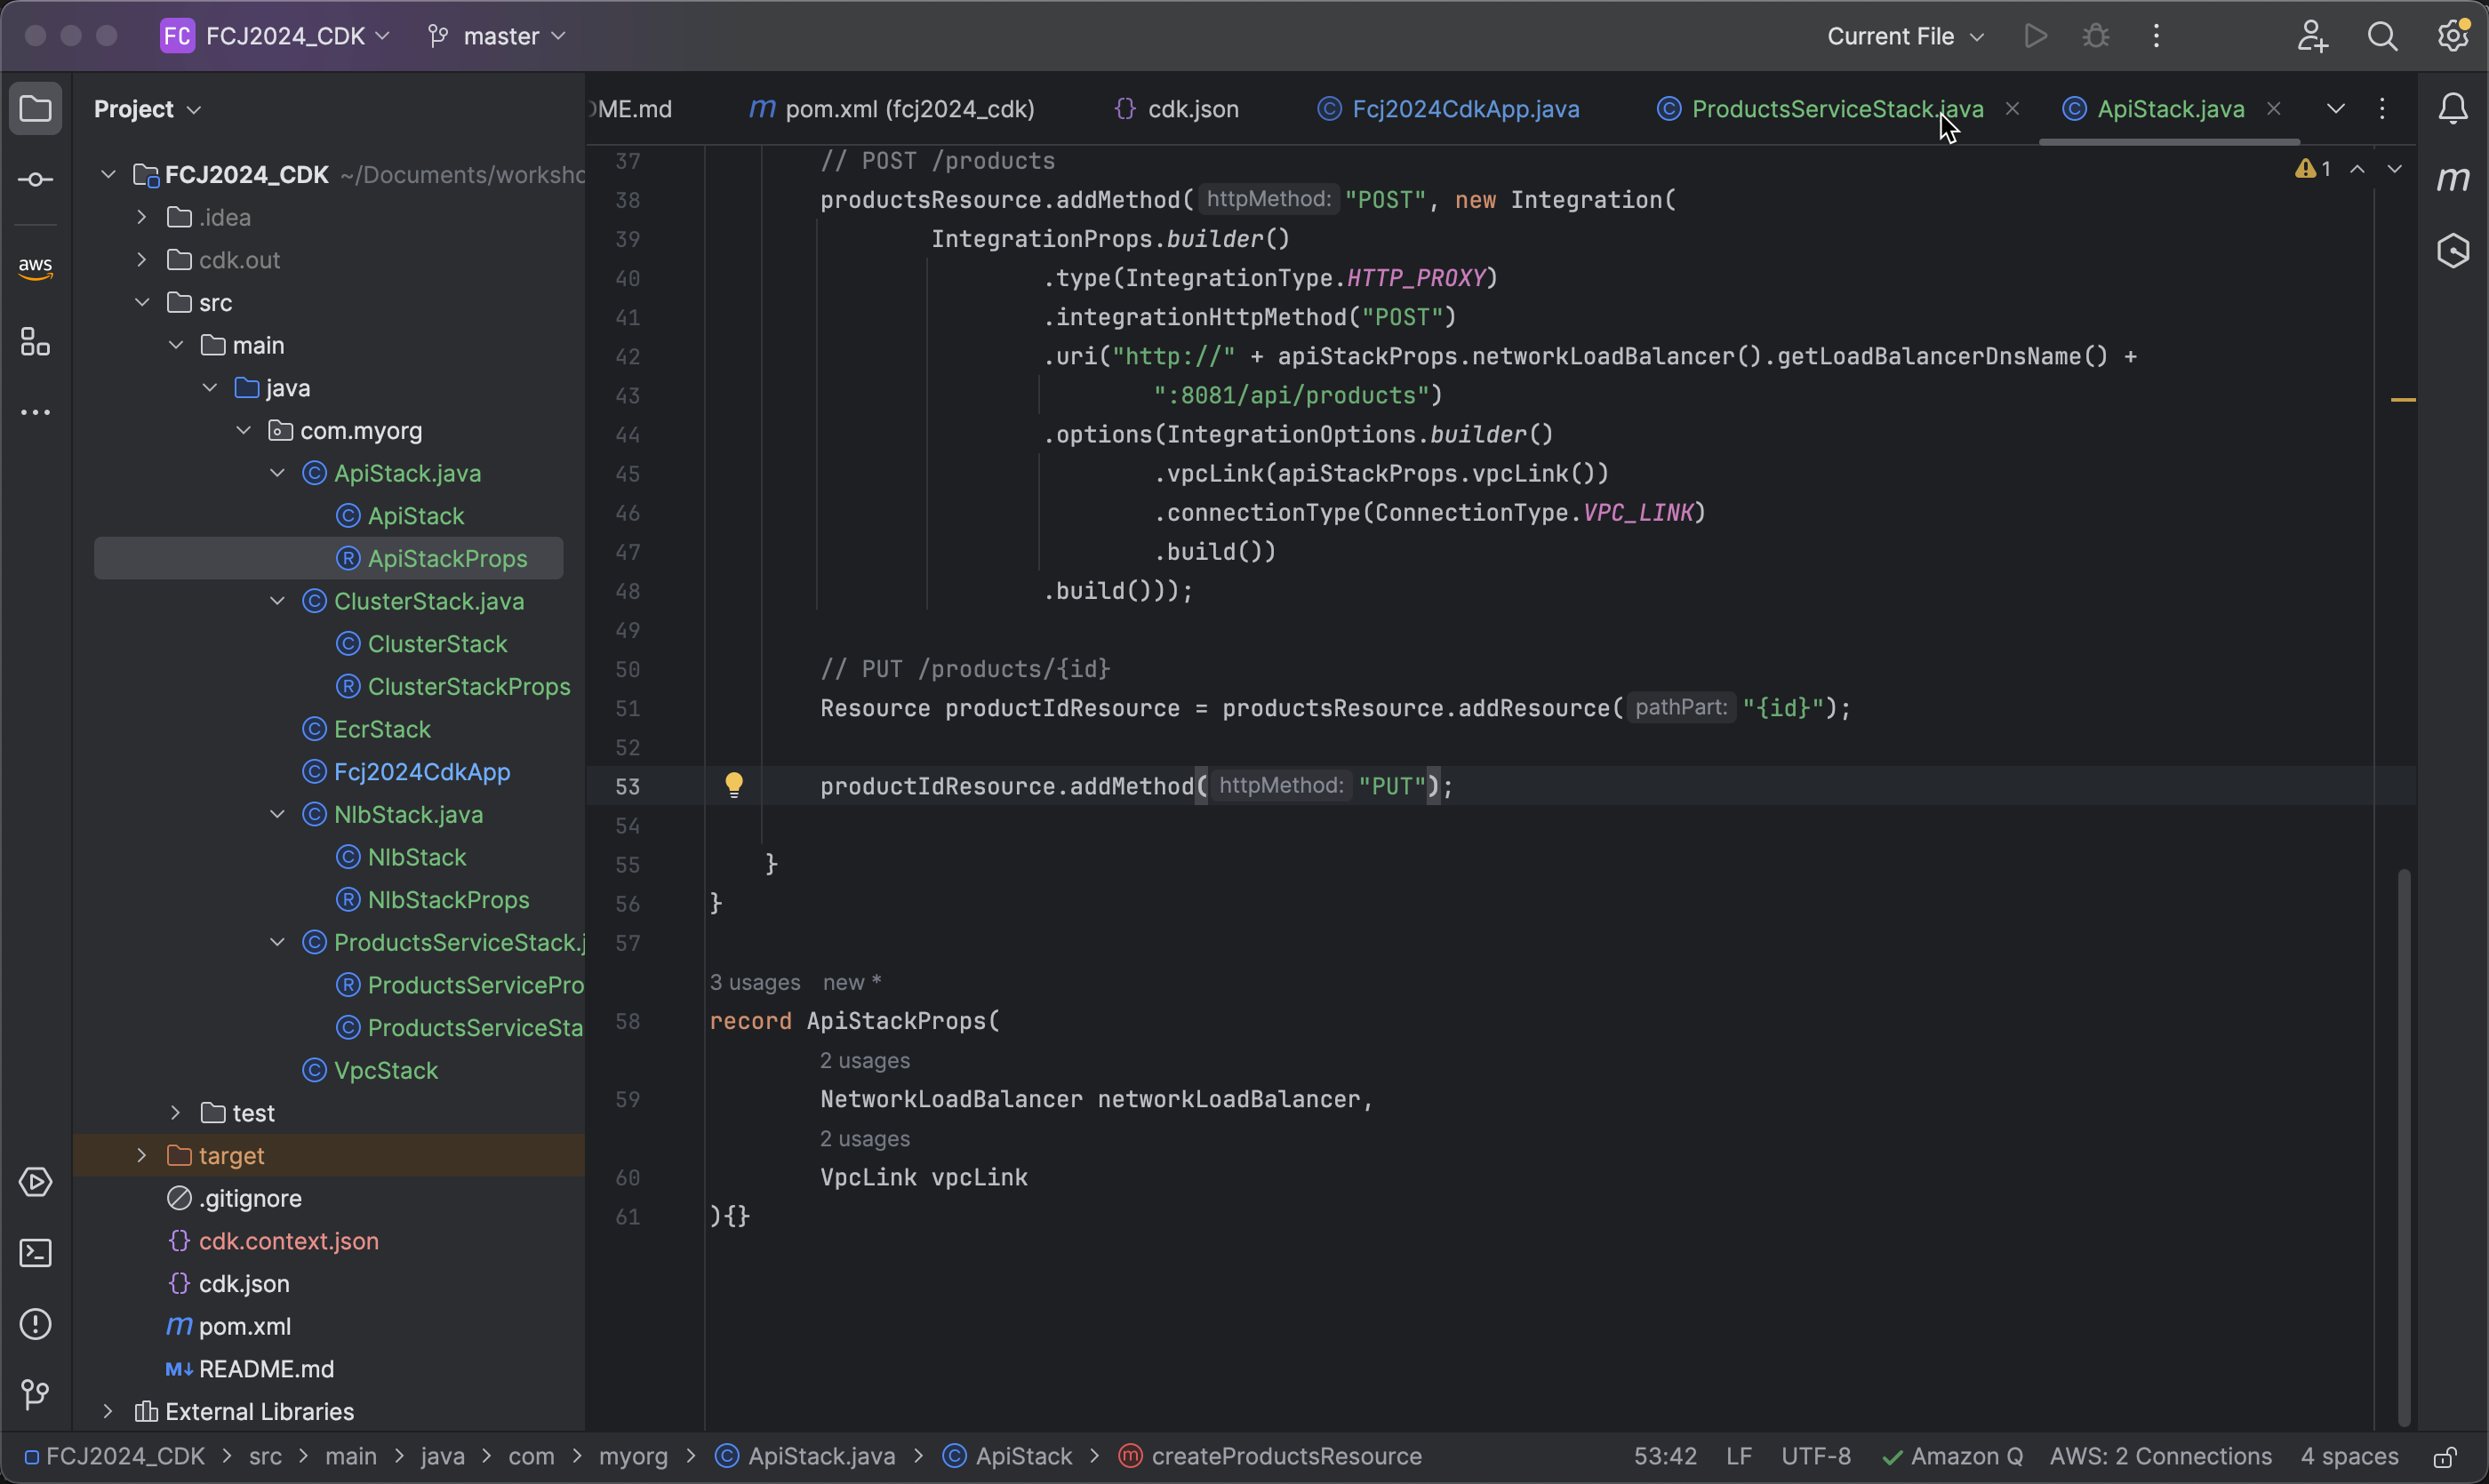The width and height of the screenshot is (2489, 1484).
Task: Open the AWS Toolkit tool window
Action: pyautogui.click(x=35, y=267)
